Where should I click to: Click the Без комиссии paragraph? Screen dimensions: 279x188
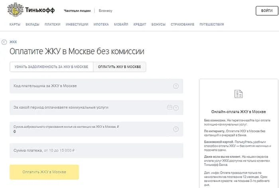coord(237,123)
